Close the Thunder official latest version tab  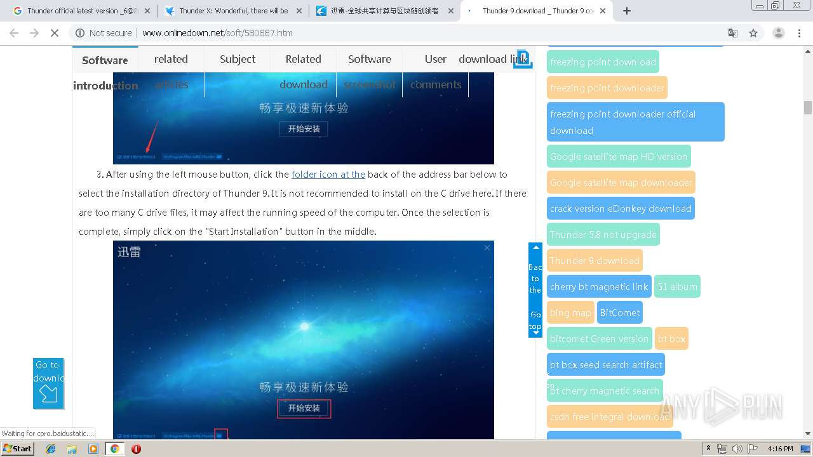pos(147,11)
